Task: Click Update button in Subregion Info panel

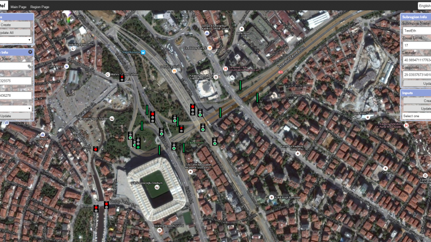Action: point(417,83)
